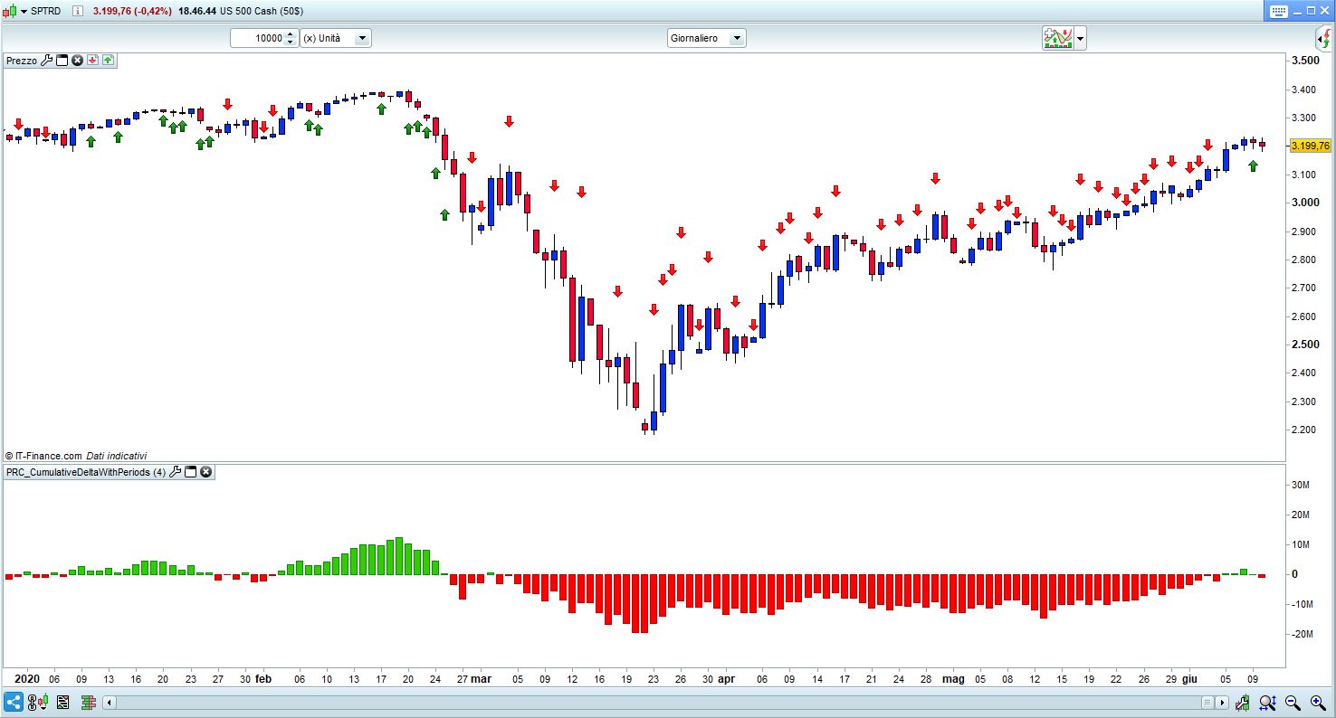Viewport: 1336px width, 718px height.
Task: Click the orange current price label on price axis
Action: tap(1310, 146)
